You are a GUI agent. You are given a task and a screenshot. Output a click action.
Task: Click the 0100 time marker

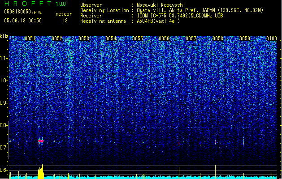coord(272,38)
